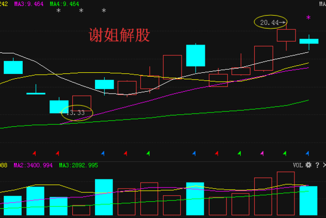The image size is (326, 218).
Task: Click the rightmost blue flag marker
Action: [x=308, y=153]
